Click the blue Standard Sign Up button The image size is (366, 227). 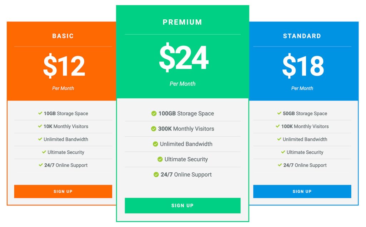(302, 191)
